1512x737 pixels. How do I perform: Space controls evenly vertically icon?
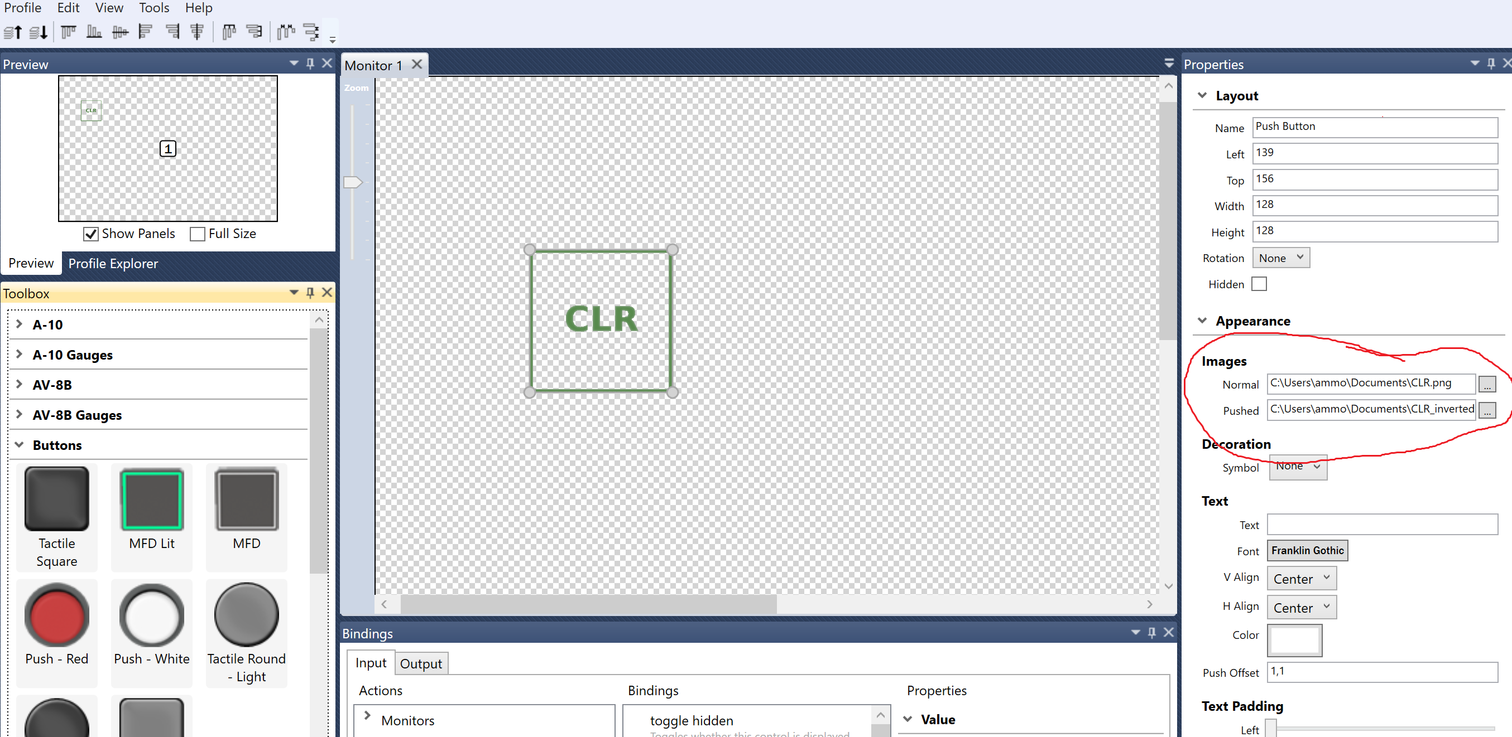(x=311, y=32)
